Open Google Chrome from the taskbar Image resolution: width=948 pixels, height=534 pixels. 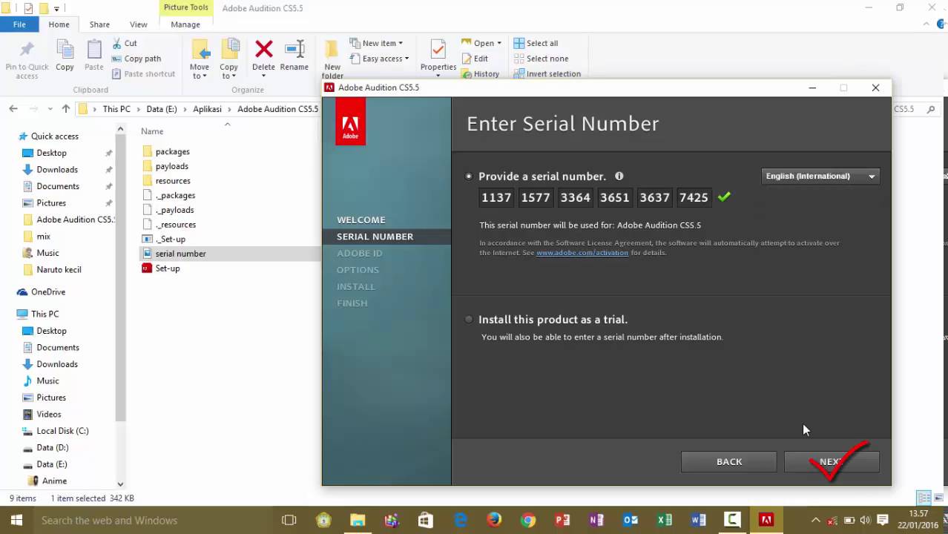pos(528,520)
